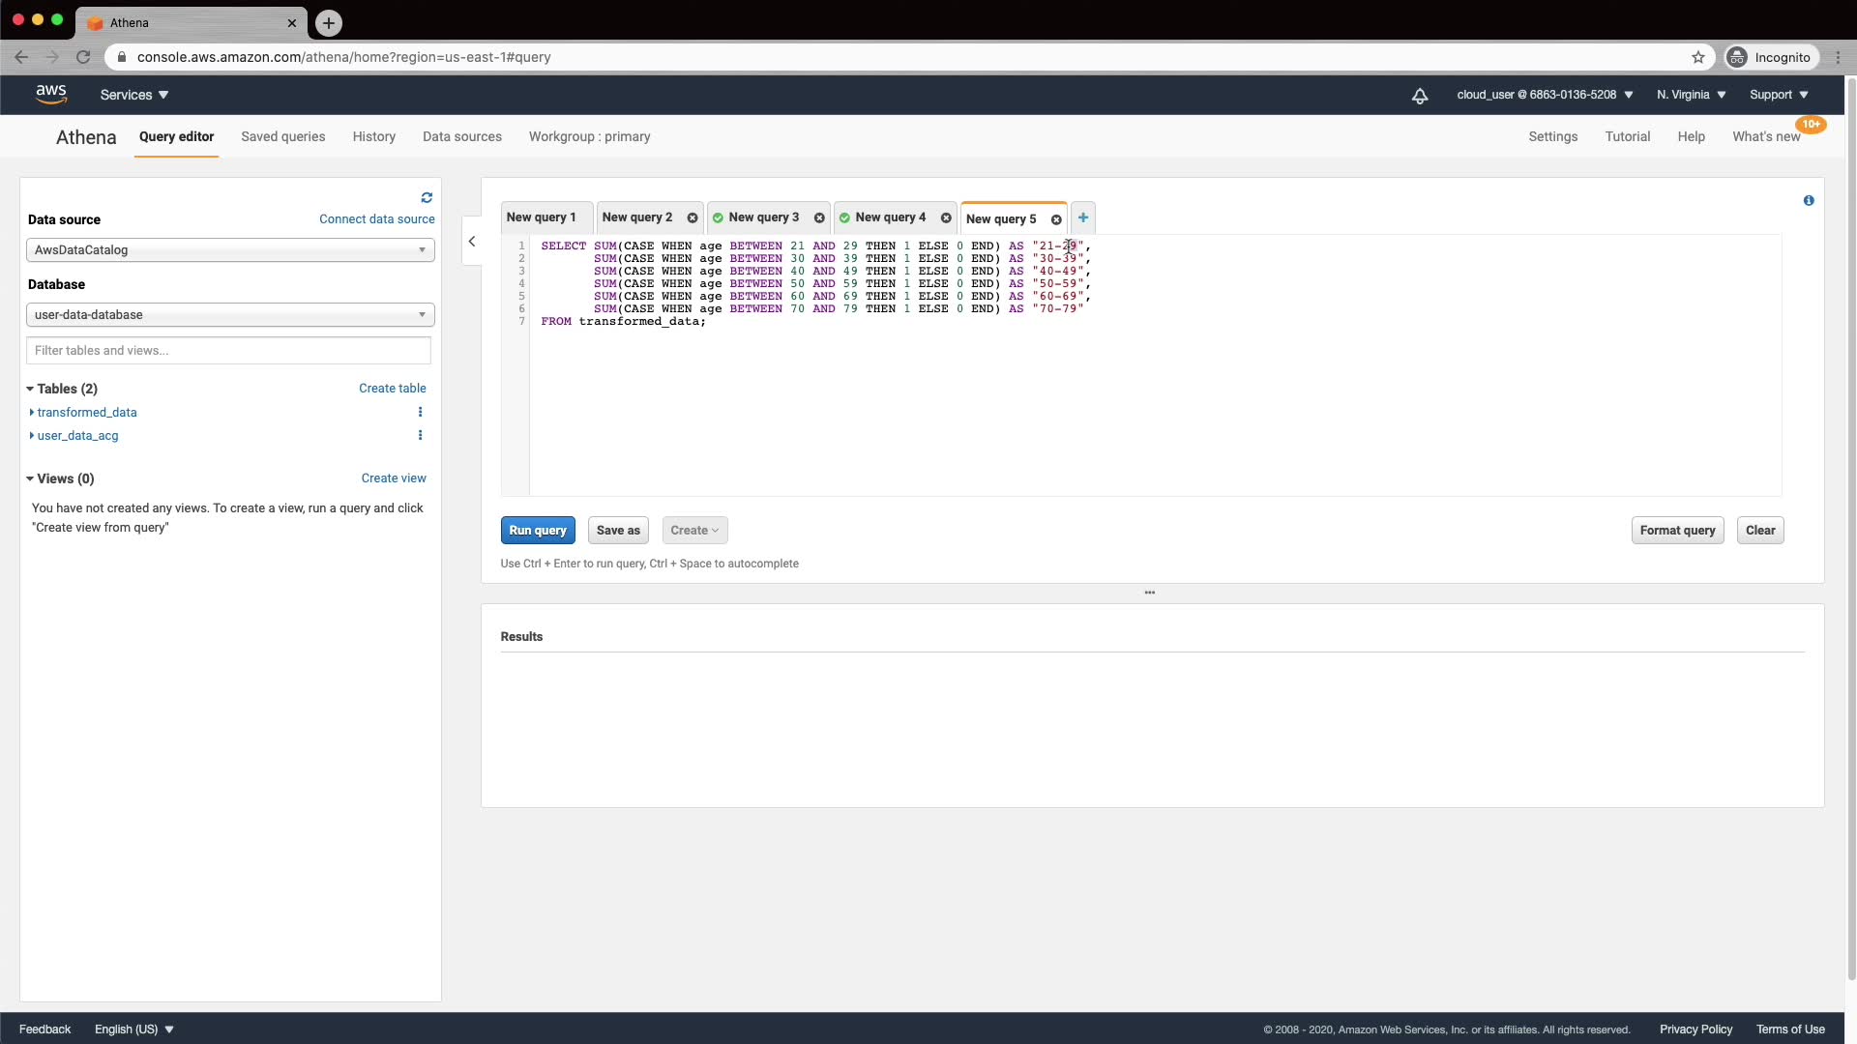Close the New query 3 tab
Image resolution: width=1857 pixels, height=1044 pixels.
click(819, 218)
